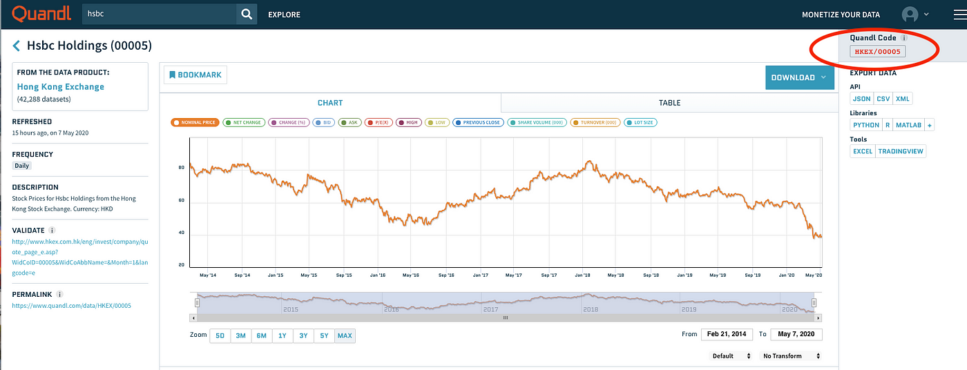Click the Validate info icon
Image resolution: width=967 pixels, height=370 pixels.
point(52,231)
